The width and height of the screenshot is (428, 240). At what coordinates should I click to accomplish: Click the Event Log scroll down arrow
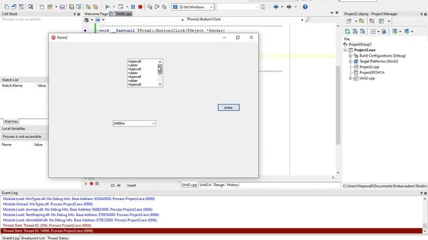tap(425, 231)
